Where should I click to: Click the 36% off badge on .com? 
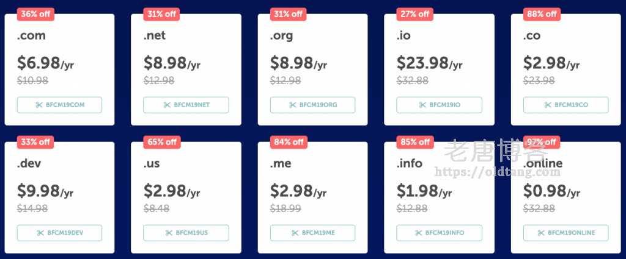[x=35, y=14]
